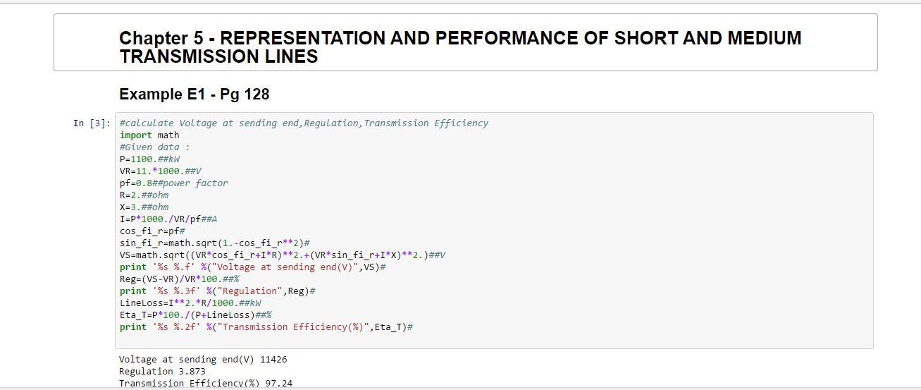Image resolution: width=921 pixels, height=390 pixels.
Task: Click the 'R=2.##ohm' code line
Action: [x=144, y=195]
